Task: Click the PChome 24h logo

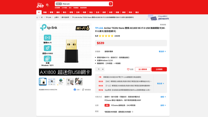Action: (40, 5)
